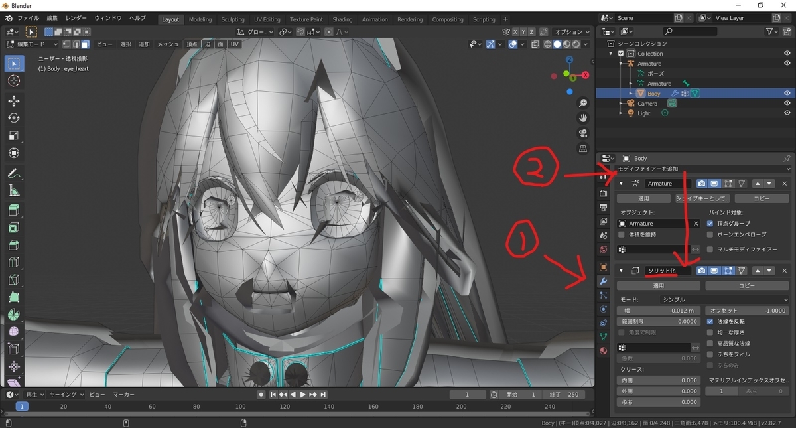Screen dimensions: 796x428
Task: Click the timeline play button
Action: coord(302,394)
